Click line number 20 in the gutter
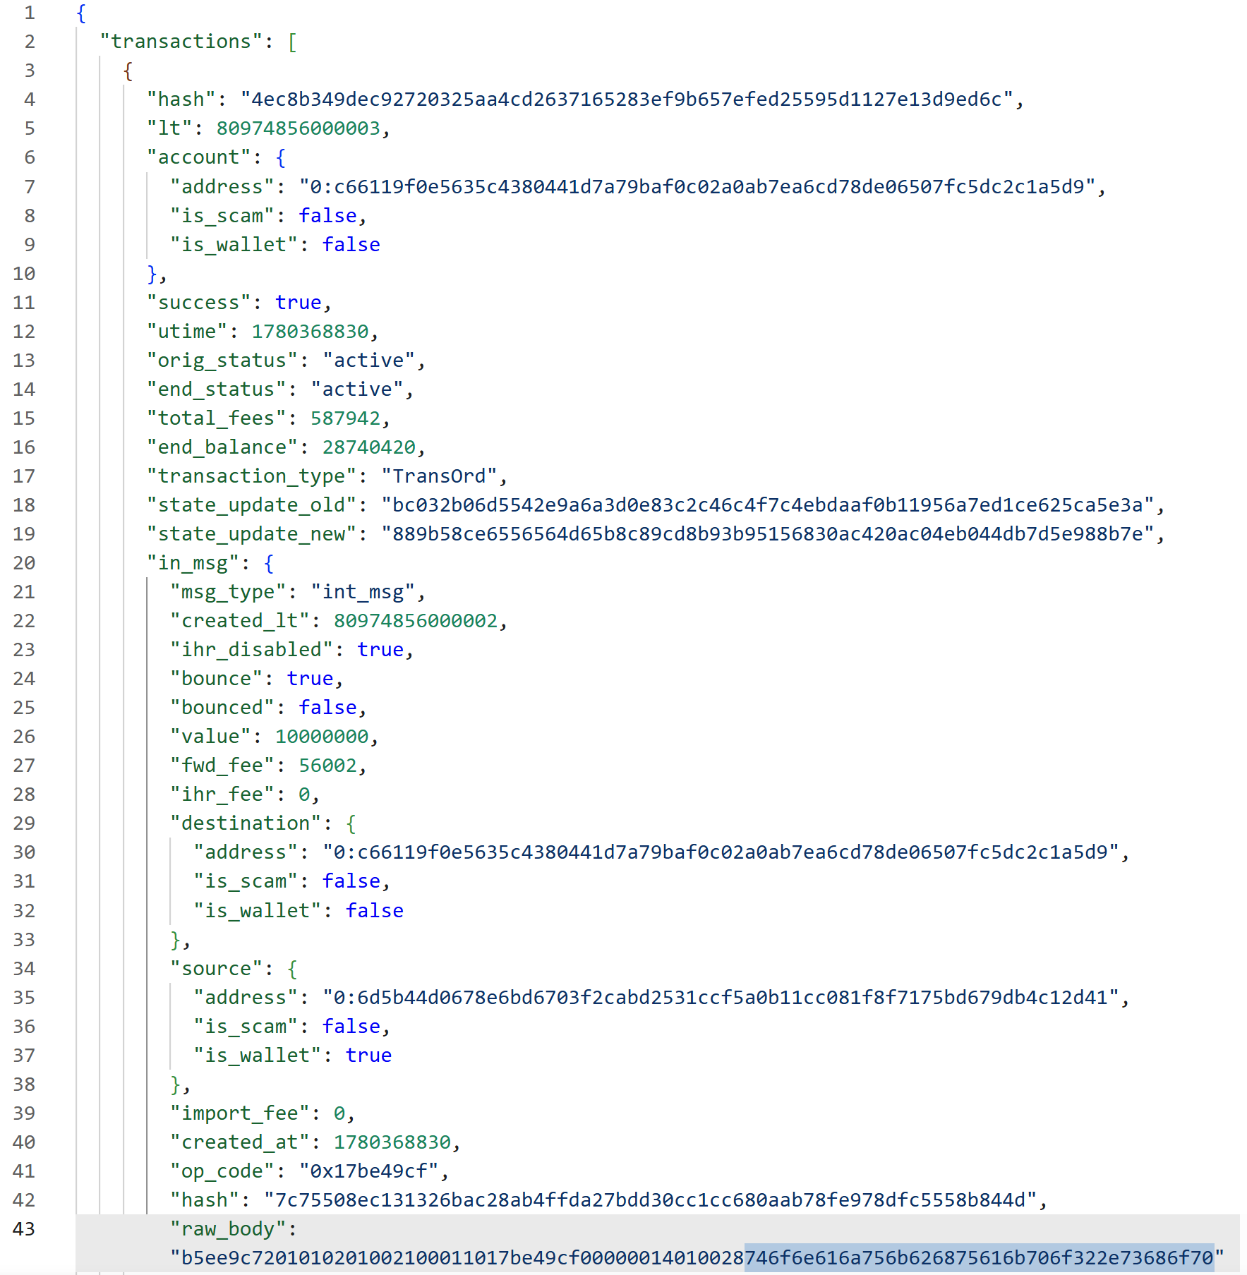The height and width of the screenshot is (1275, 1247). click(x=24, y=563)
